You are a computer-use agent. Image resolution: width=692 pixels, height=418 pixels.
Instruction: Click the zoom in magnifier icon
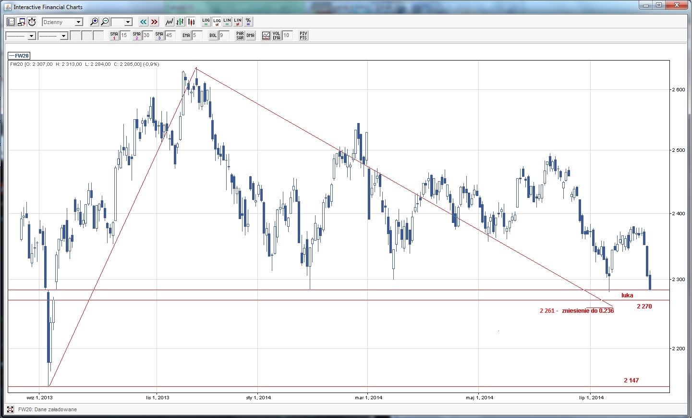94,22
